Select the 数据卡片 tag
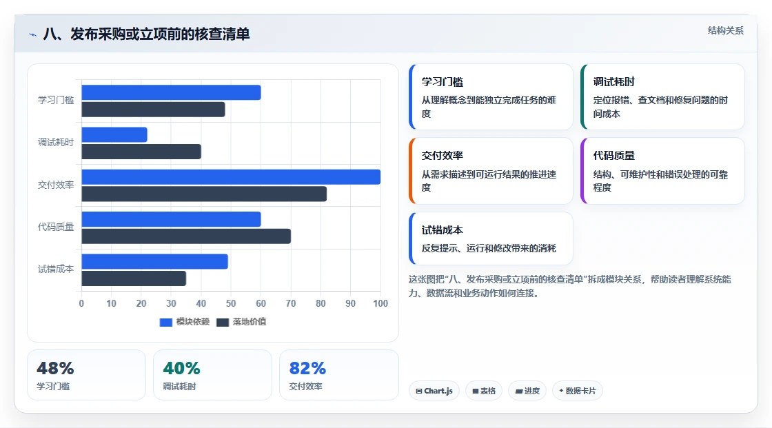The height and width of the screenshot is (428, 772). tap(578, 391)
